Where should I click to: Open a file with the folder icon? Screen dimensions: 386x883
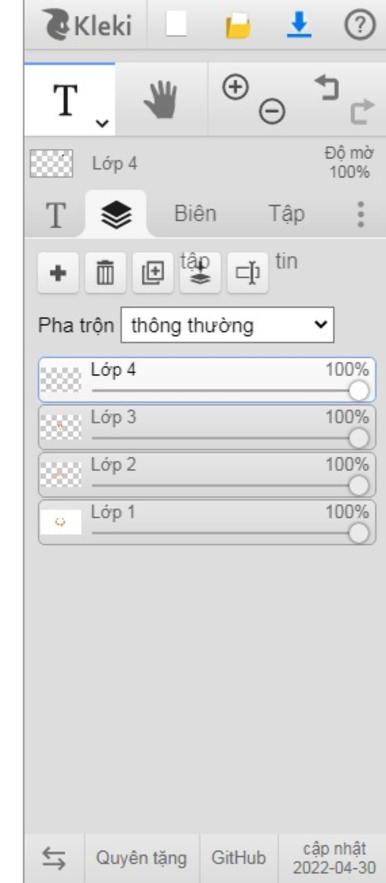(x=237, y=25)
